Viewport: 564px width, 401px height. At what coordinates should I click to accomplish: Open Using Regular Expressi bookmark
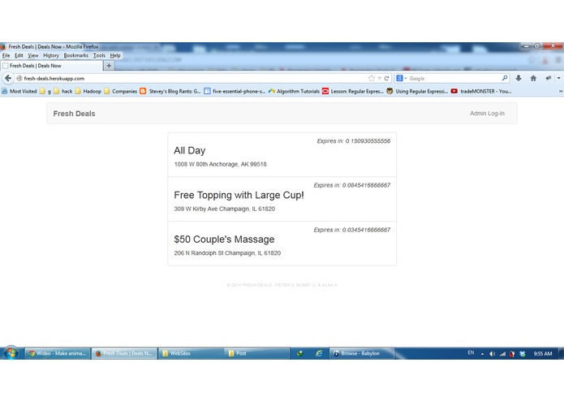[417, 92]
